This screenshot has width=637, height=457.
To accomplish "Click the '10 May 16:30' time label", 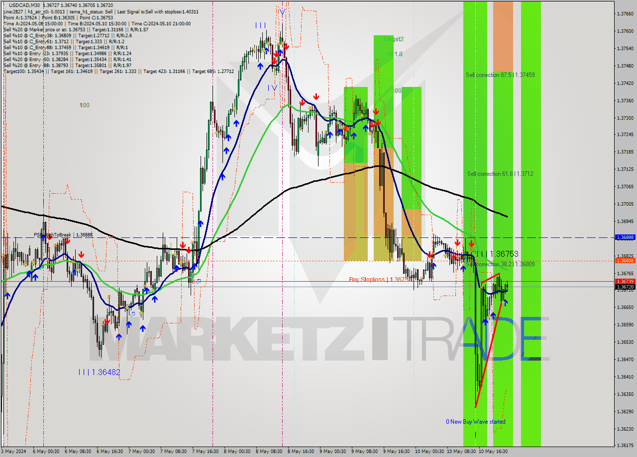I will click(493, 452).
